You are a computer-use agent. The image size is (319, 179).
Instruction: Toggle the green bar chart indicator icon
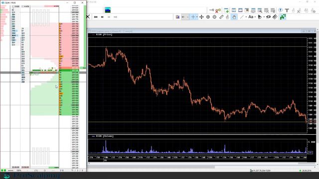[x=283, y=17]
